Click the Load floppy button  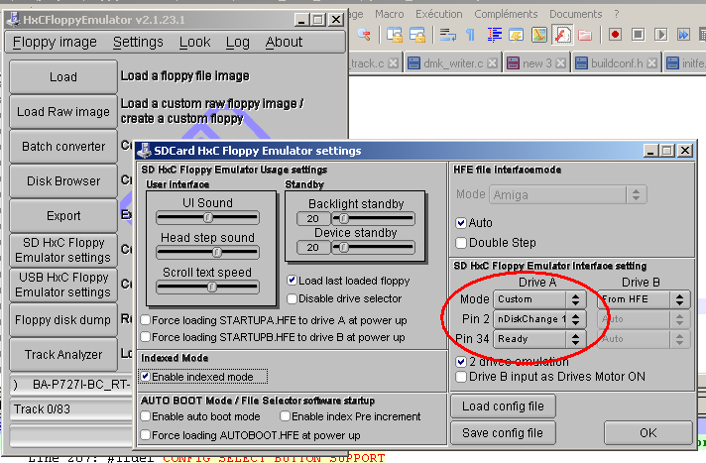63,77
